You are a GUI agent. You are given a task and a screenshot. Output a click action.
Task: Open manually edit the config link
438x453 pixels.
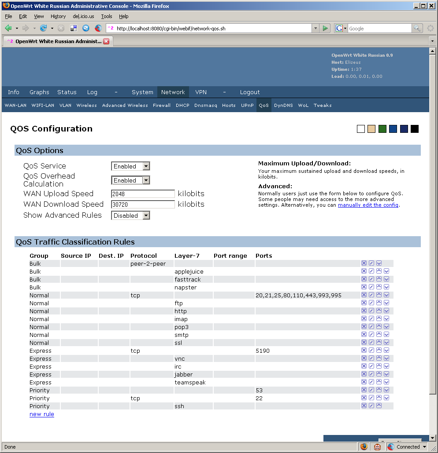point(368,205)
